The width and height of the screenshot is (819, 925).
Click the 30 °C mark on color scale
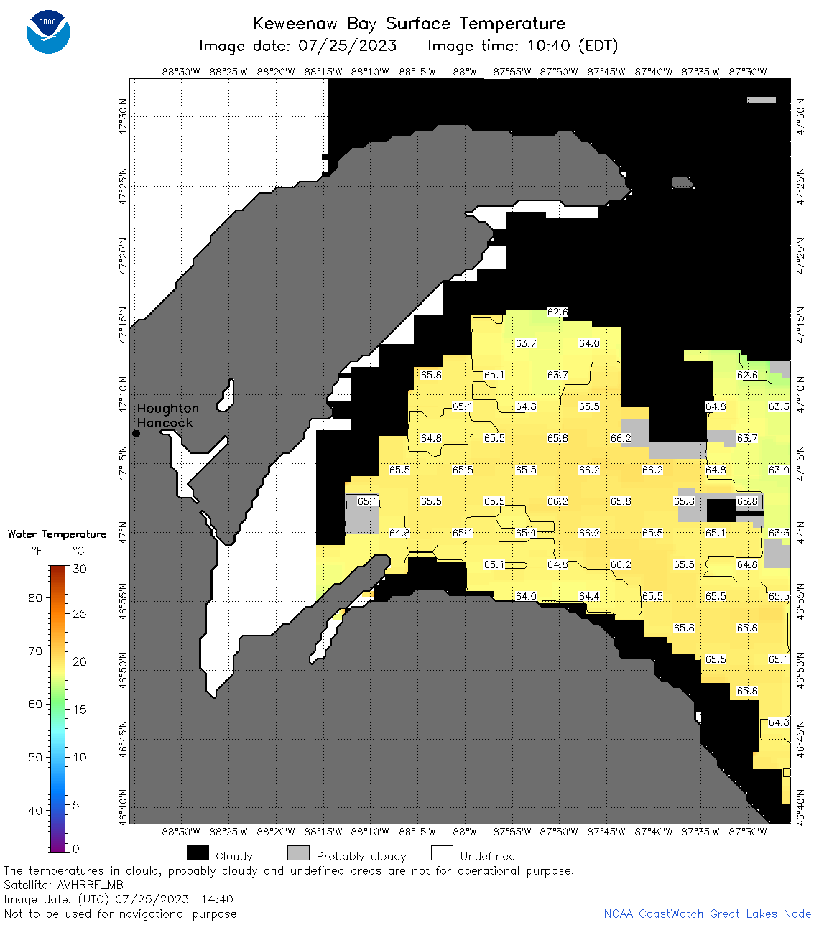coord(80,569)
